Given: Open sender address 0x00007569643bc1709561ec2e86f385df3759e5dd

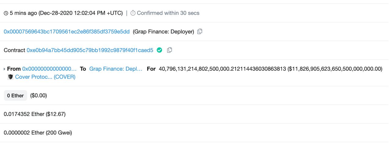Looking at the screenshot, I should (x=67, y=32).
